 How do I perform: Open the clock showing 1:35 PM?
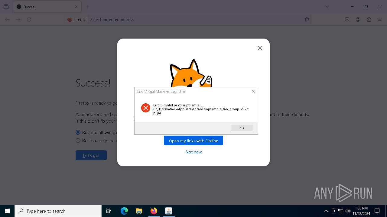coord(361,211)
